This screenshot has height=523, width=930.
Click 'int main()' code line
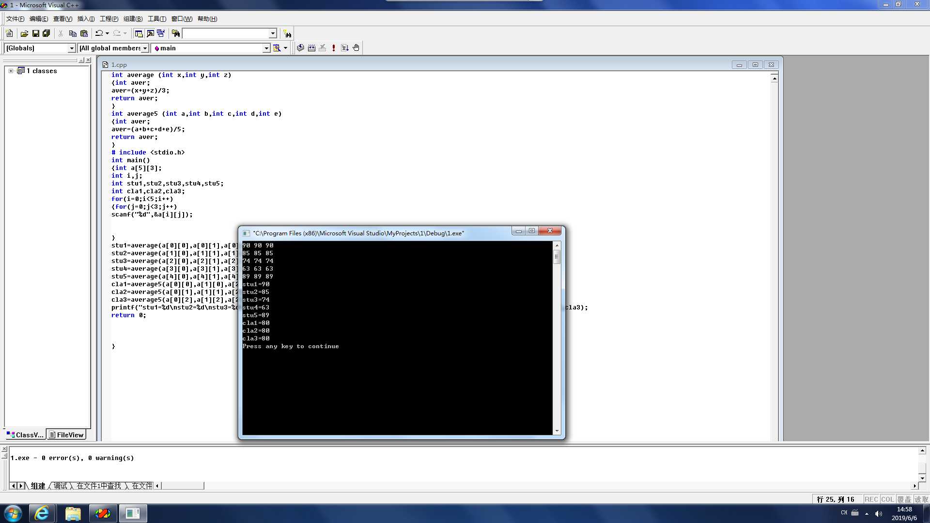[x=130, y=160]
